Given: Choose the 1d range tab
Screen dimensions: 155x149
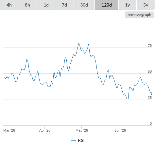Looking at the screenshot, I should click(x=46, y=5).
